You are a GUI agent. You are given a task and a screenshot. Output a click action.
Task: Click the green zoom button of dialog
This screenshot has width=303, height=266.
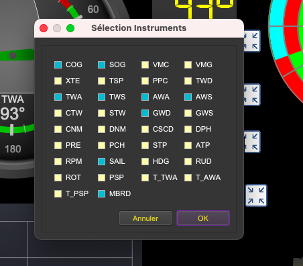pyautogui.click(x=70, y=28)
